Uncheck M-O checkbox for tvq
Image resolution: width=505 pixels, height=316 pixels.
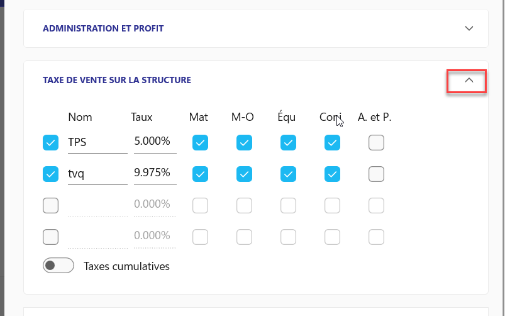coord(244,174)
